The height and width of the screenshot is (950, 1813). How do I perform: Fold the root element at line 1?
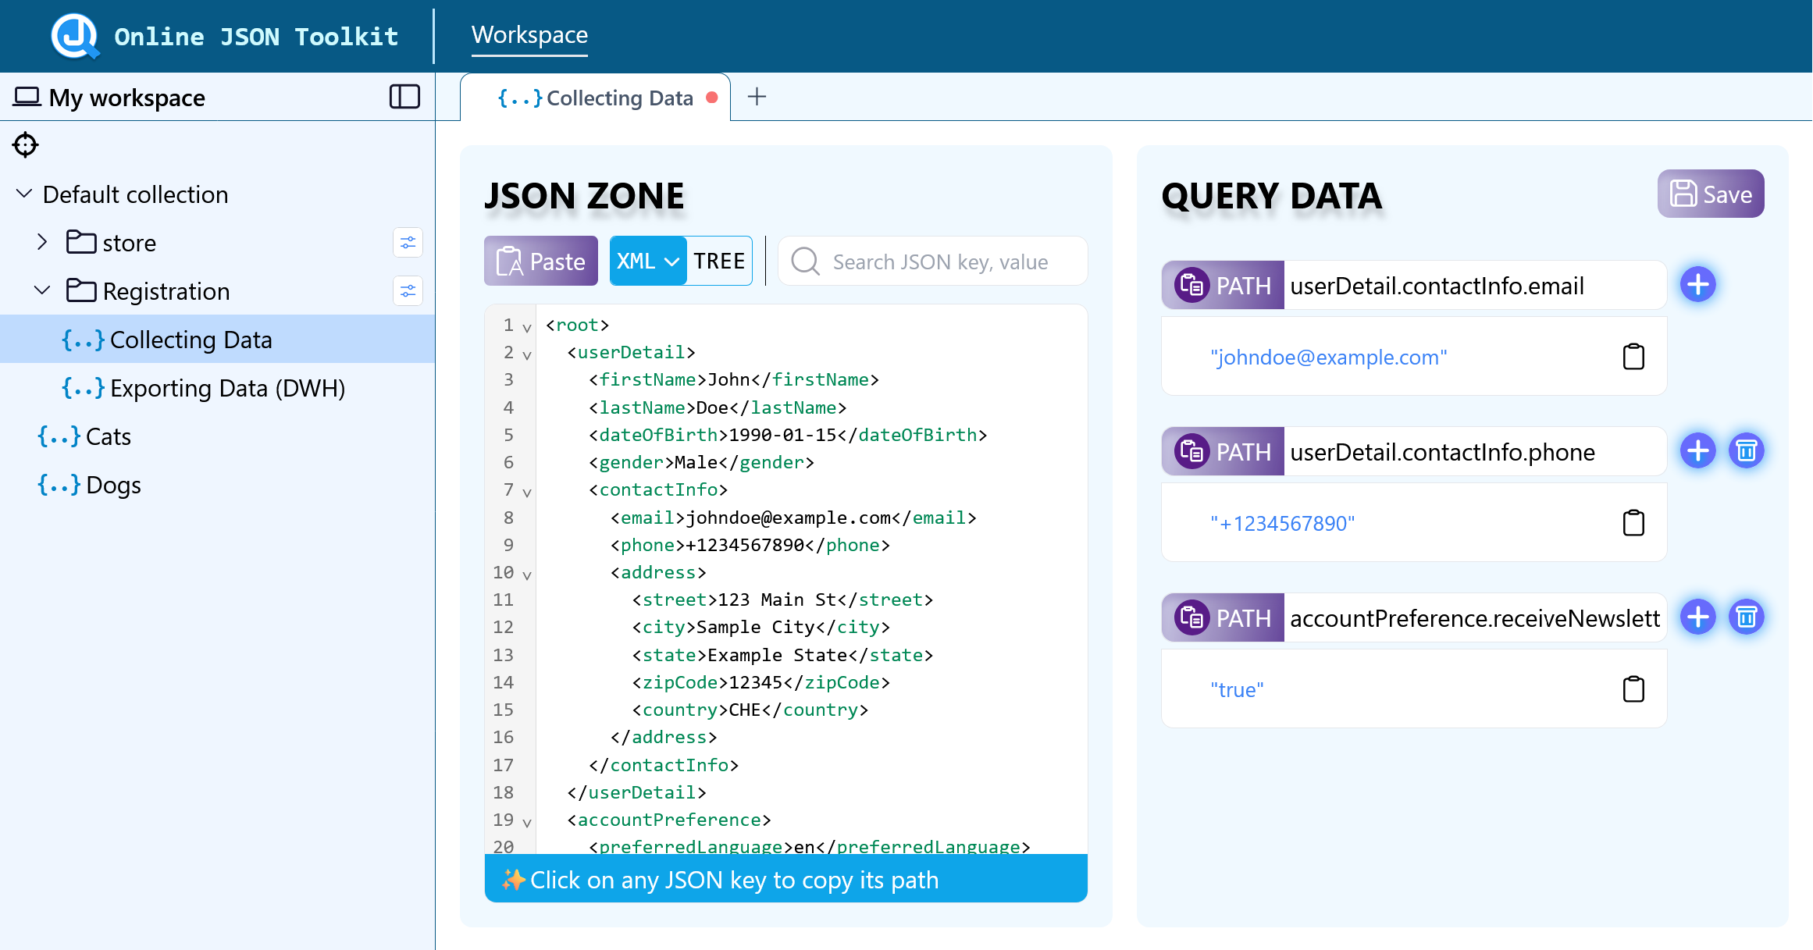(x=527, y=327)
